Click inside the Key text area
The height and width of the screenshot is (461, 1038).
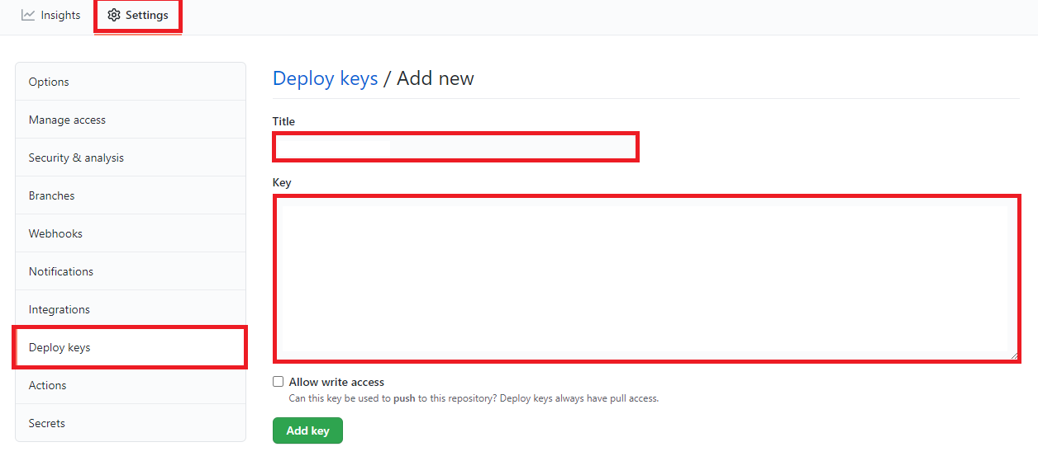point(646,278)
